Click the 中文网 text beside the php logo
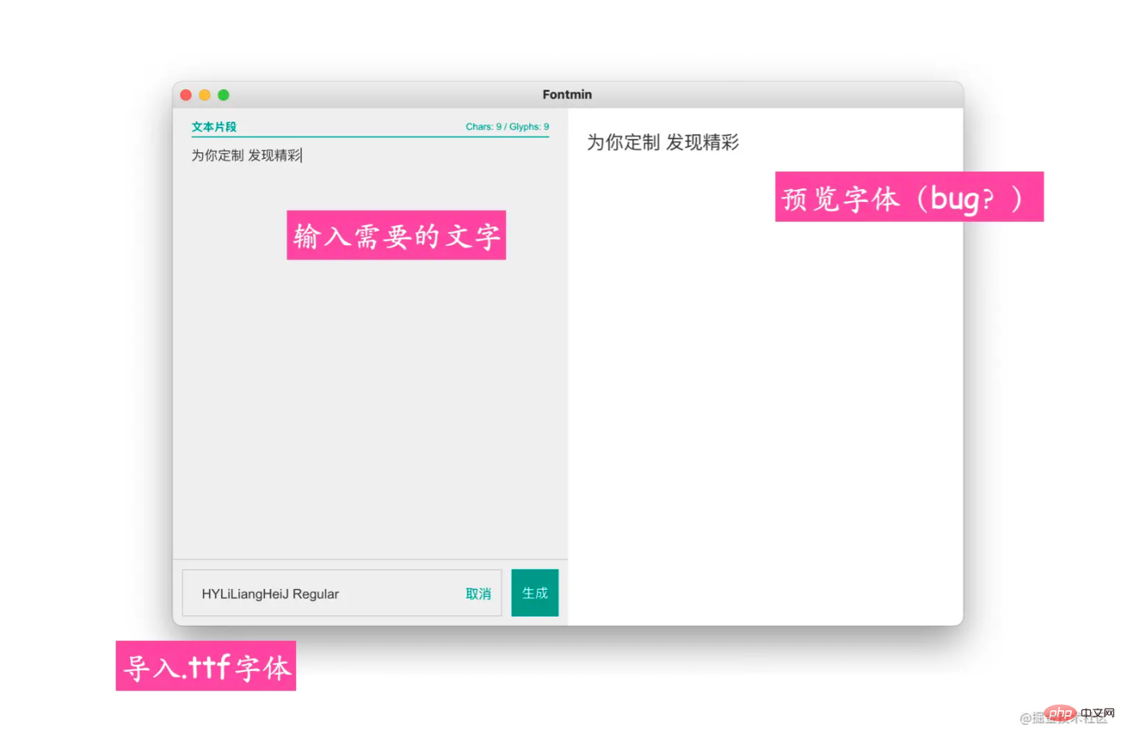The image size is (1123, 739). click(1097, 713)
